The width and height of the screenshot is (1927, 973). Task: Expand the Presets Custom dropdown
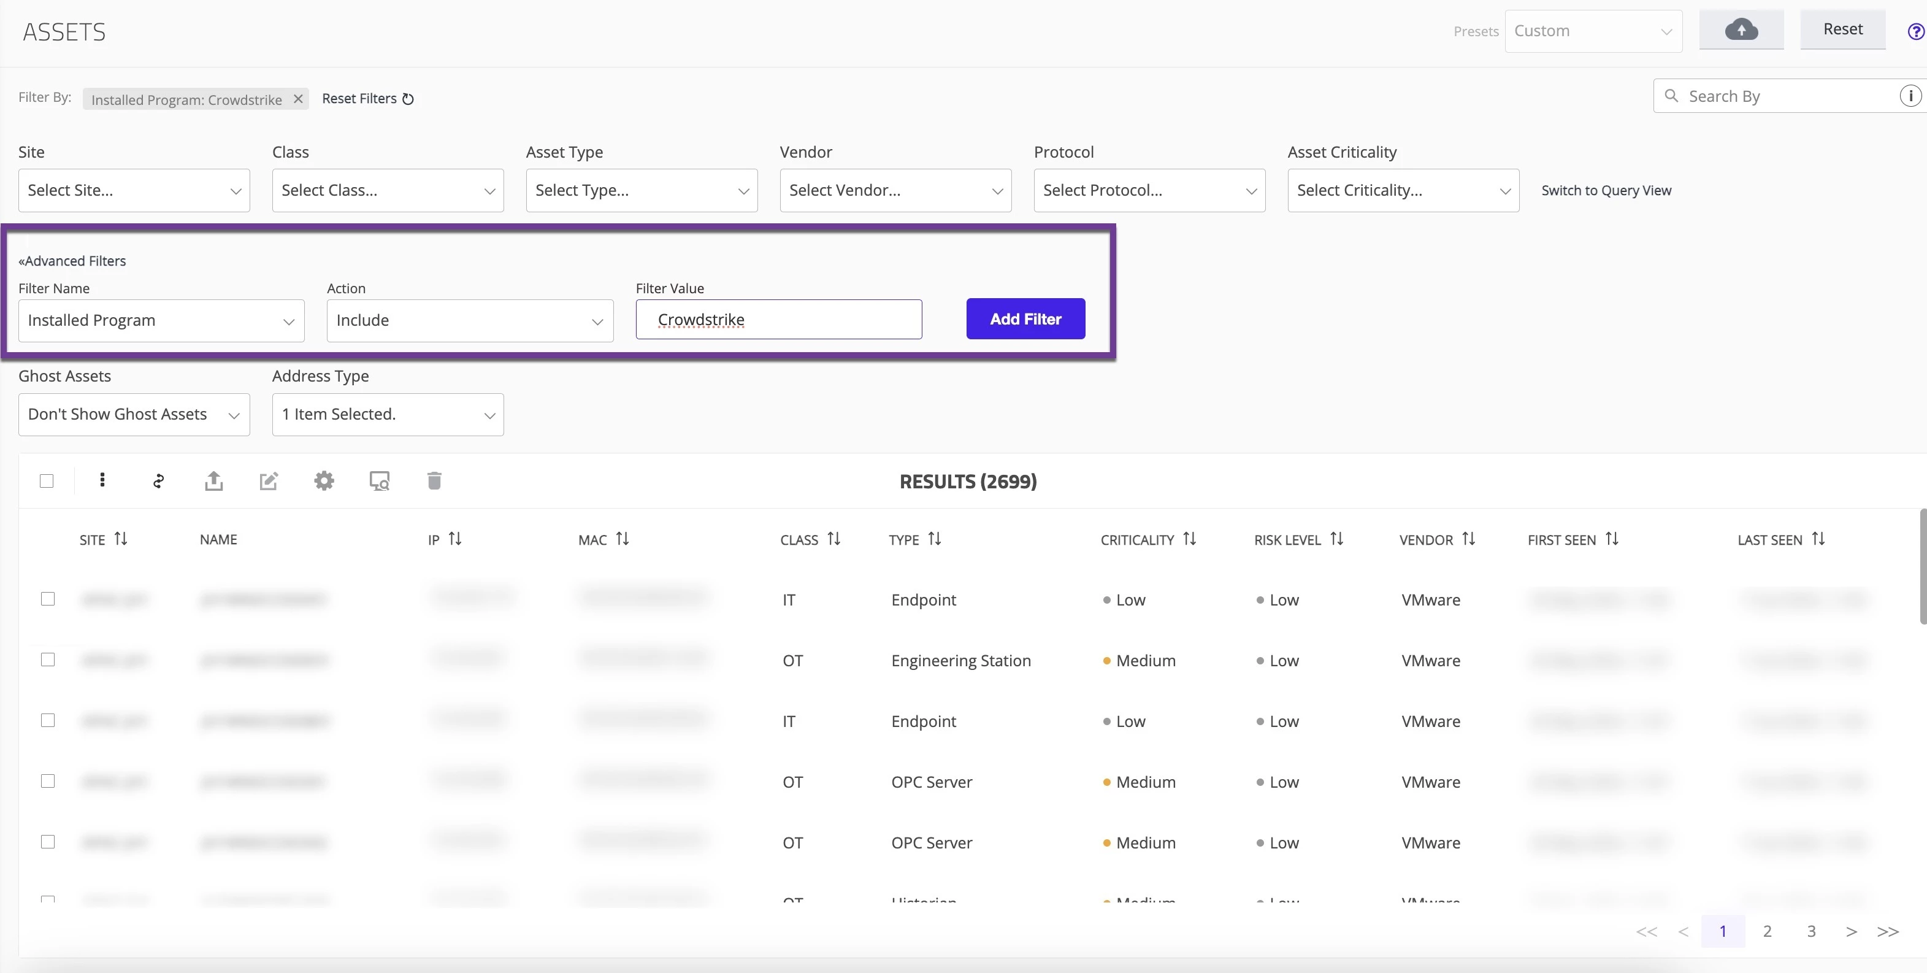point(1593,31)
